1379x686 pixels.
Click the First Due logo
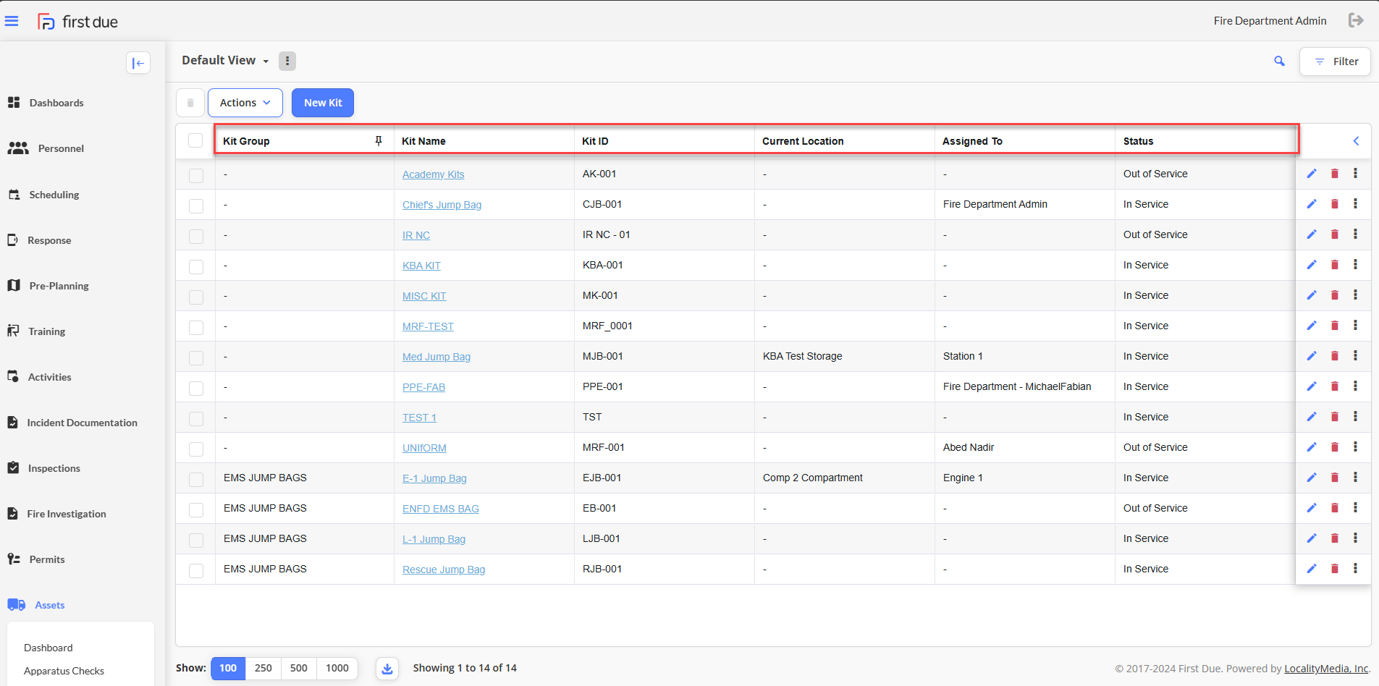tap(77, 22)
